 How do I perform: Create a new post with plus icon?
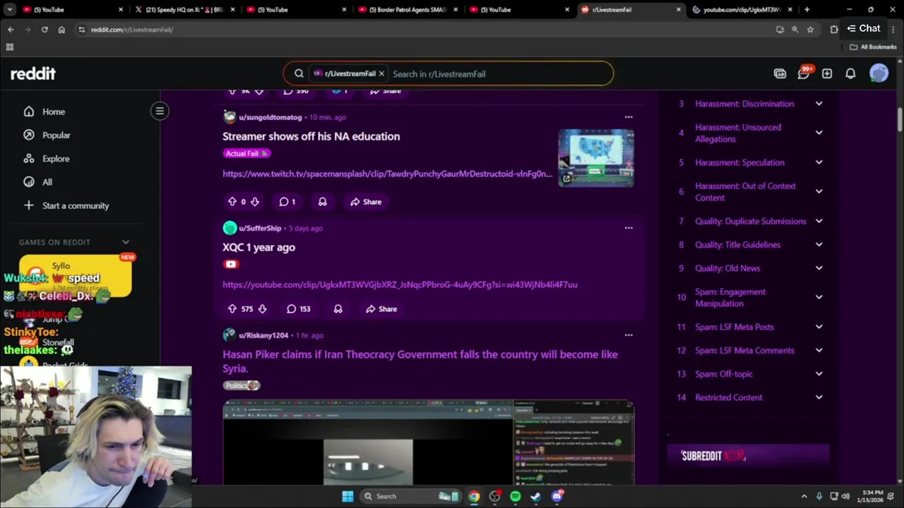(827, 73)
